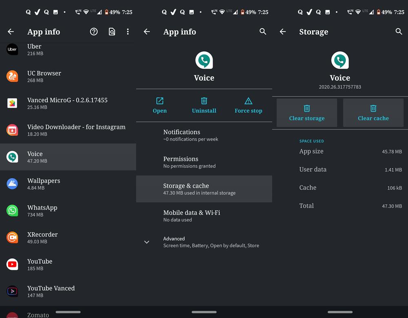Select Video Downloader - for Instagram entry
This screenshot has width=408, height=318.
[68, 130]
